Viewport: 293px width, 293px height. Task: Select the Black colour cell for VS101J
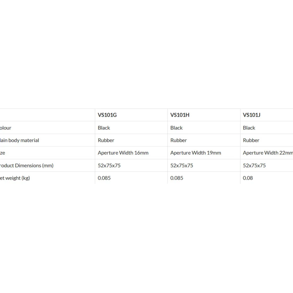[249, 128]
